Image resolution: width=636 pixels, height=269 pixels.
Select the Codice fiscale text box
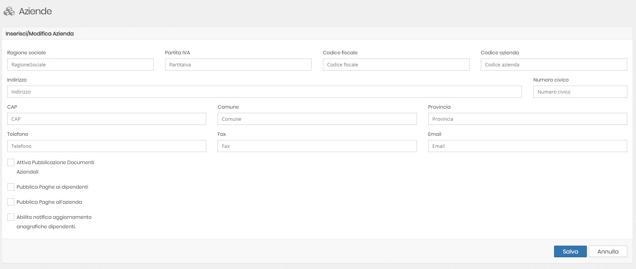click(x=396, y=65)
